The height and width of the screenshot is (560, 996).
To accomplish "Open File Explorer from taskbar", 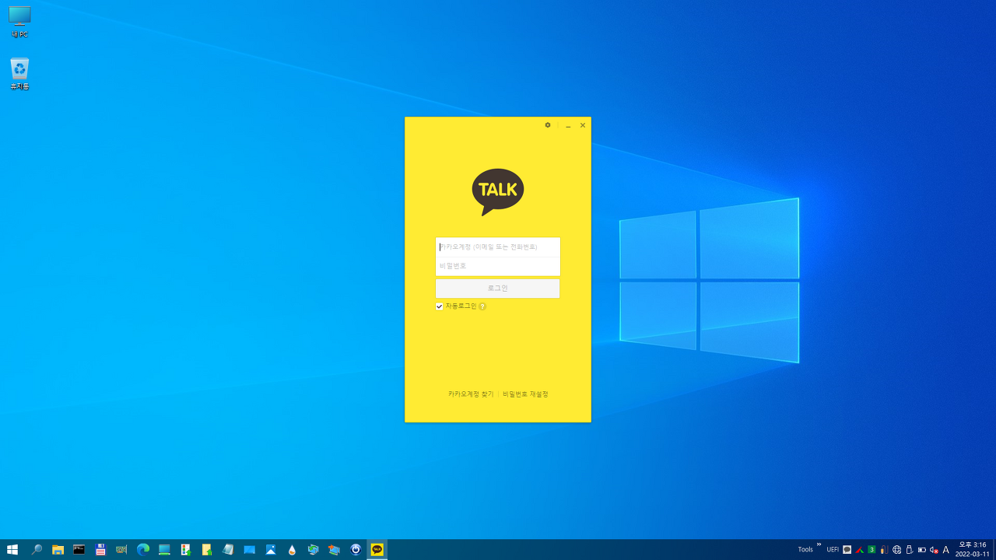I will click(x=58, y=549).
